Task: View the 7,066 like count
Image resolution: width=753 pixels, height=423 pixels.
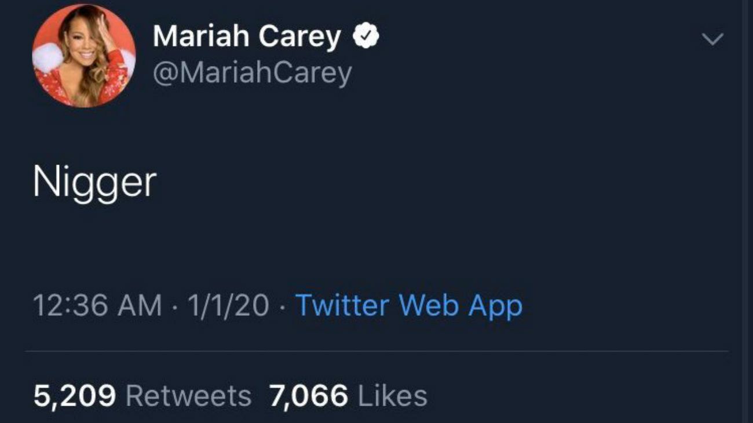Action: 308,396
